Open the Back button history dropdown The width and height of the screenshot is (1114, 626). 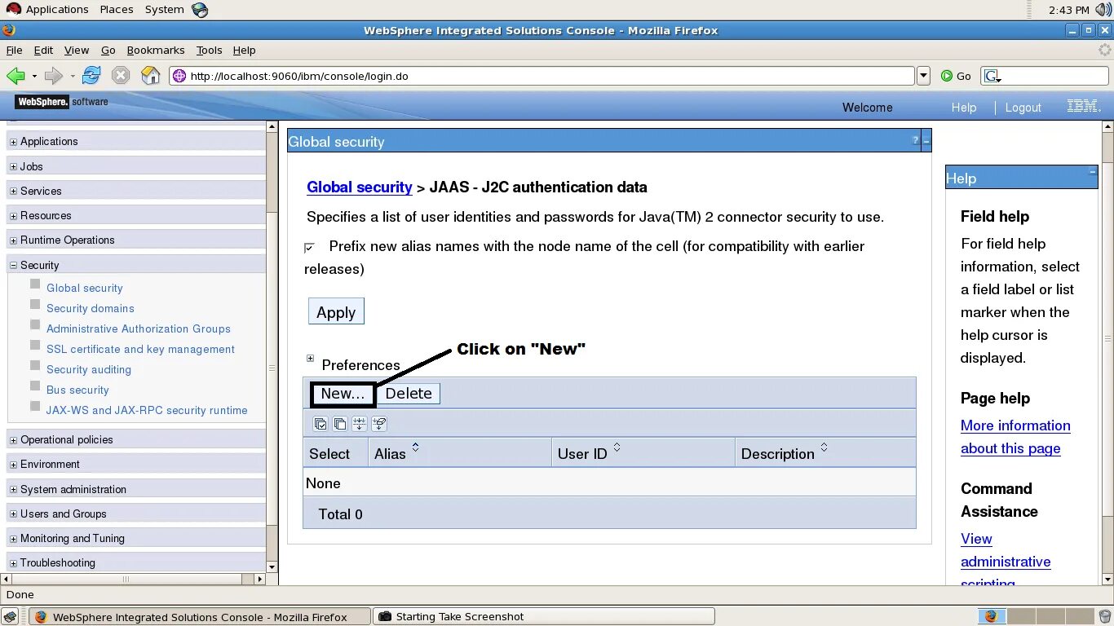coord(34,76)
